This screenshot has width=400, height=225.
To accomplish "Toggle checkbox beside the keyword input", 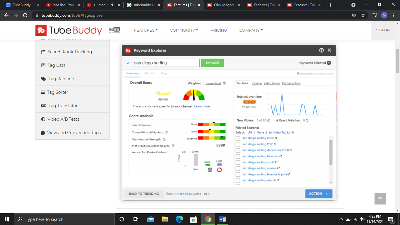I will click(x=128, y=63).
